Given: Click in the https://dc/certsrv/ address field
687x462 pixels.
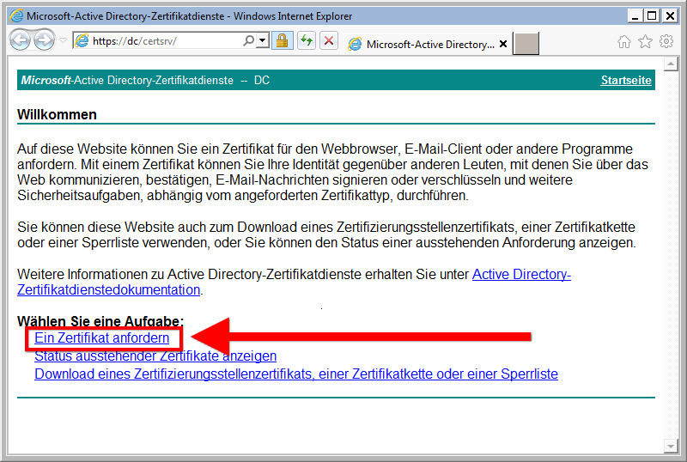Looking at the screenshot, I should (x=163, y=41).
